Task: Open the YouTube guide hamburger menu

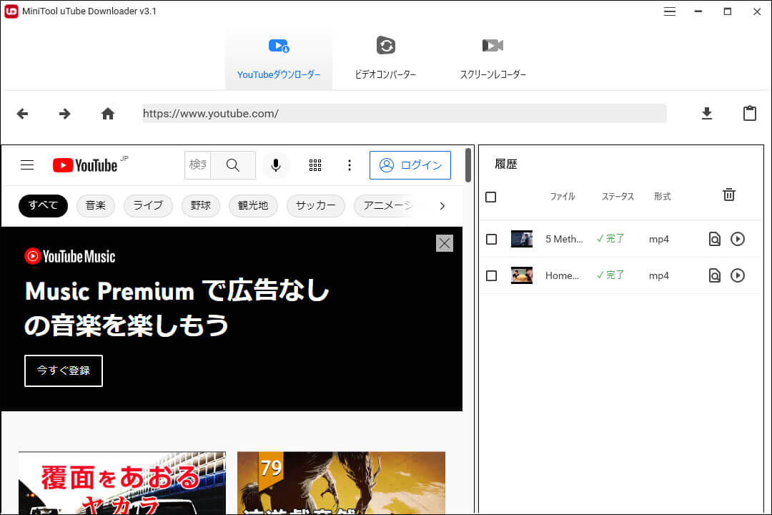Action: (27, 165)
